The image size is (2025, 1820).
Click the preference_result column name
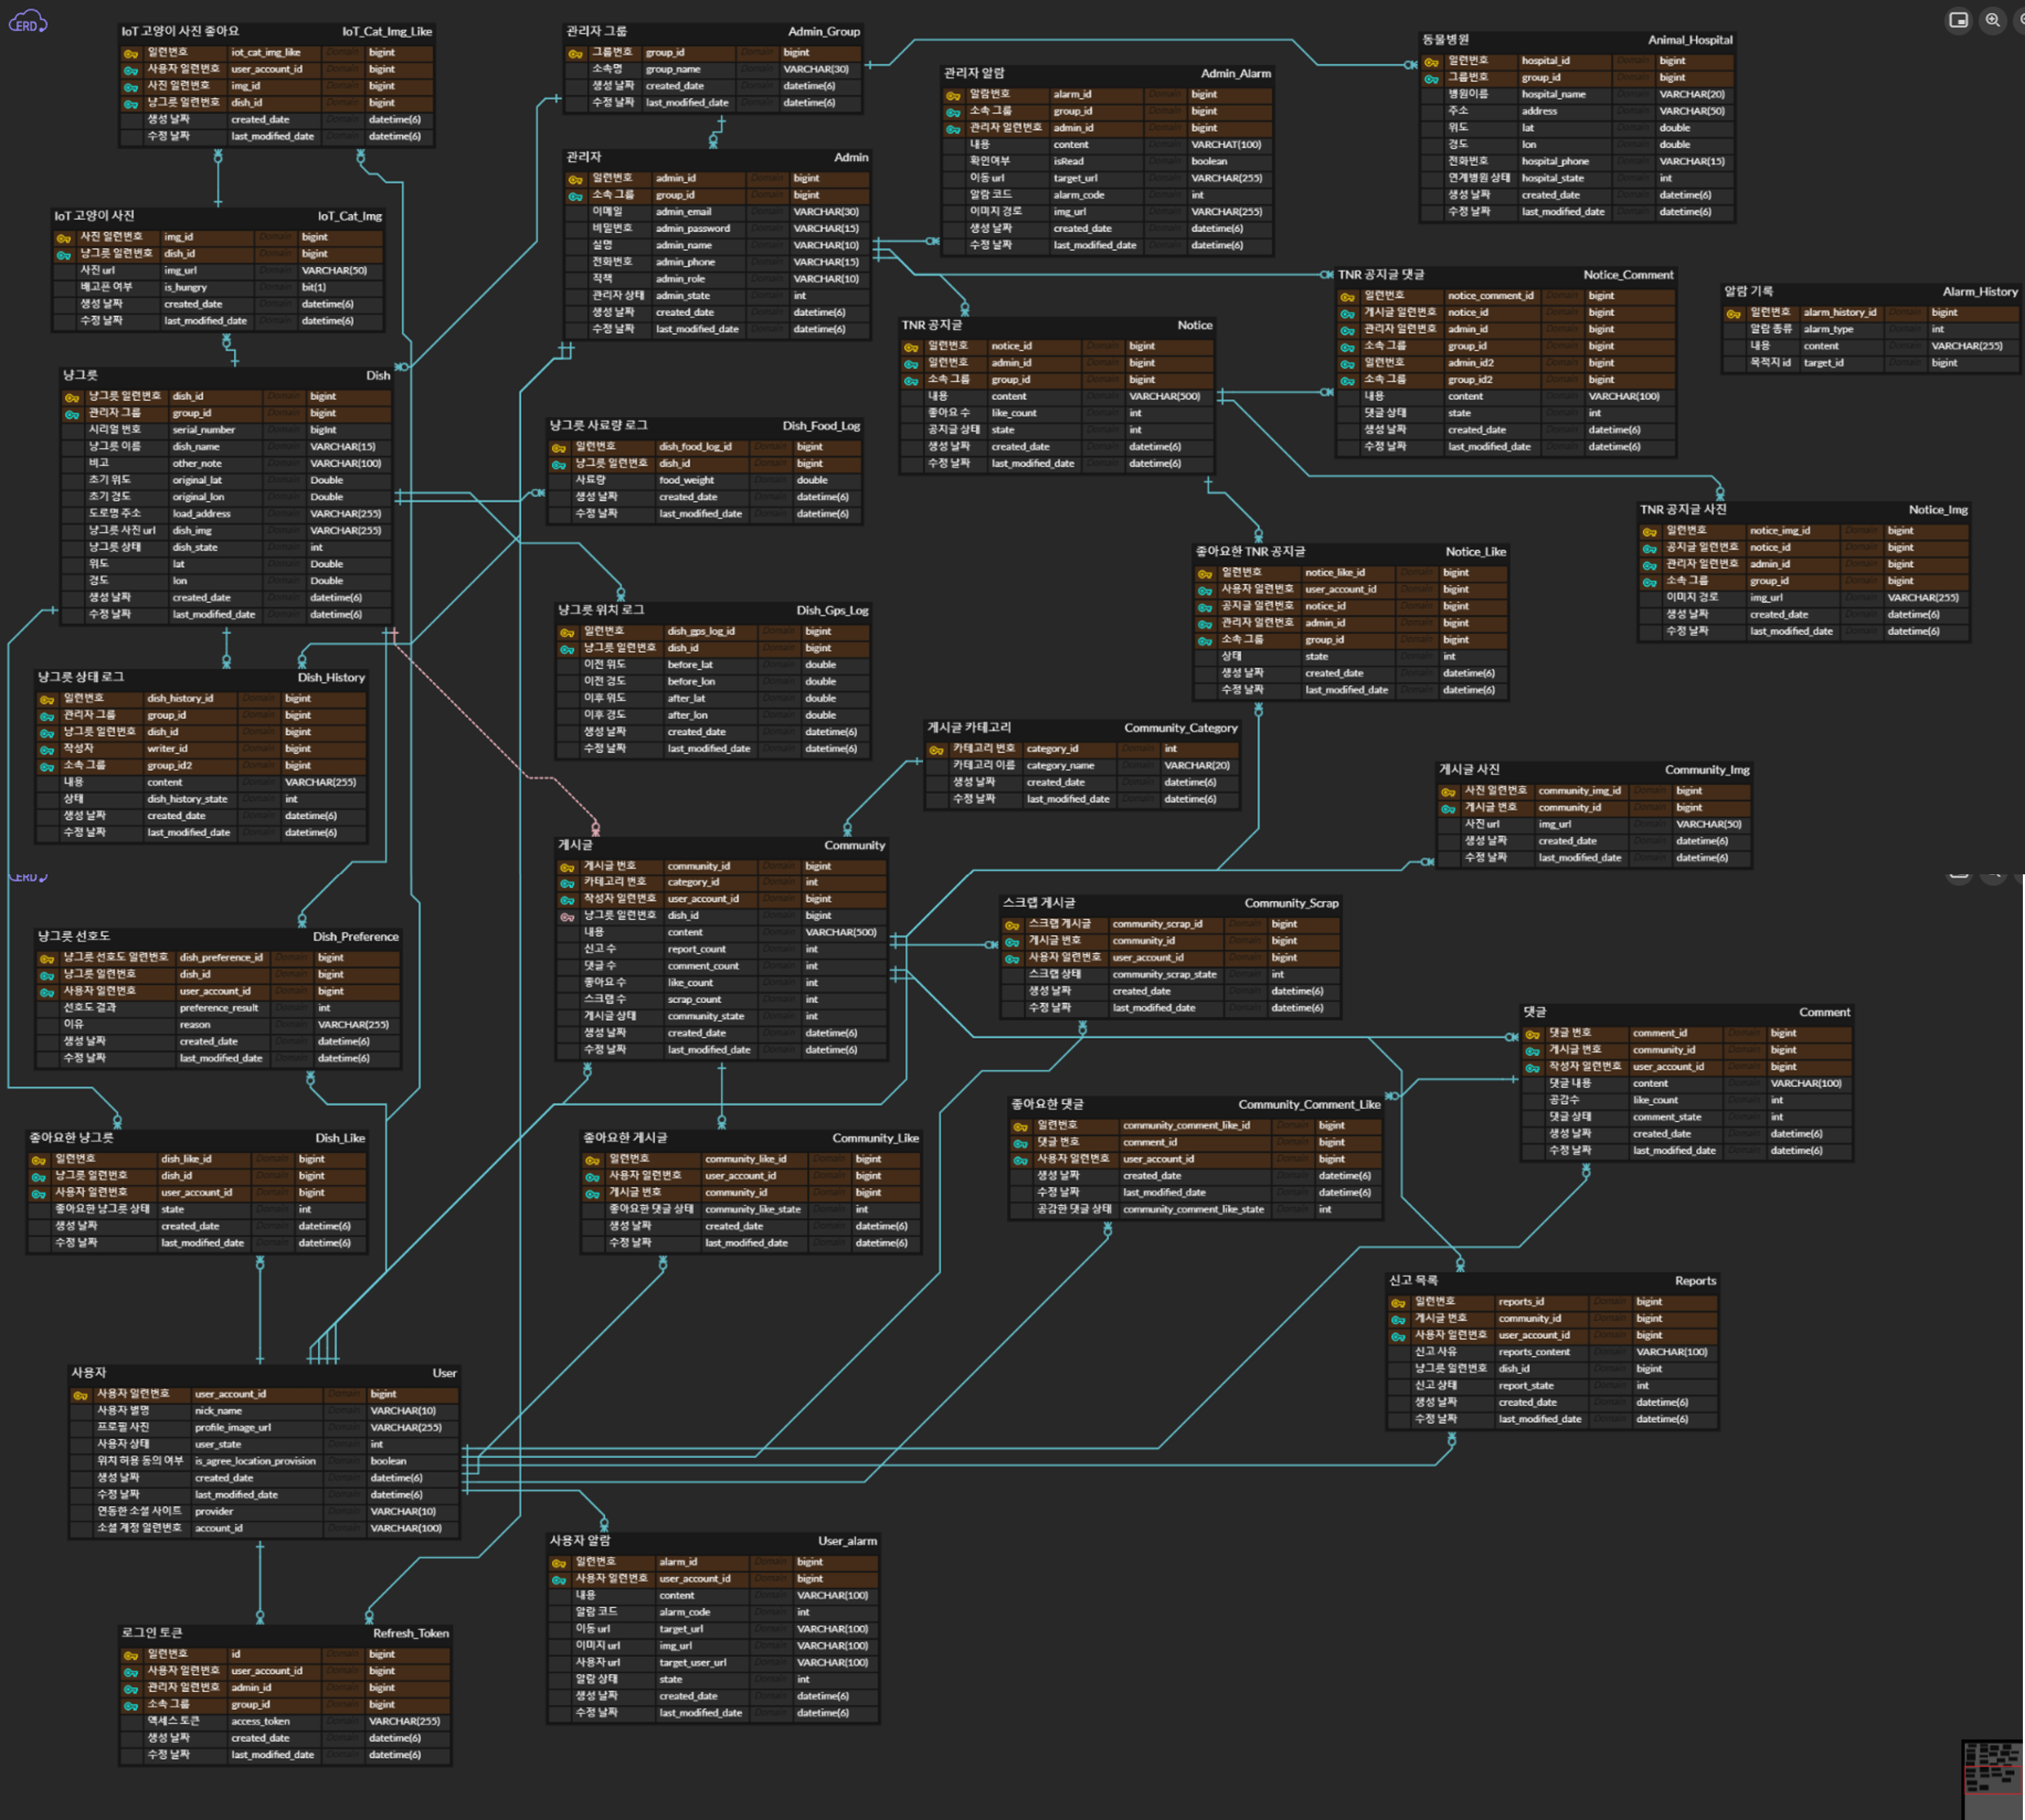(x=218, y=1008)
